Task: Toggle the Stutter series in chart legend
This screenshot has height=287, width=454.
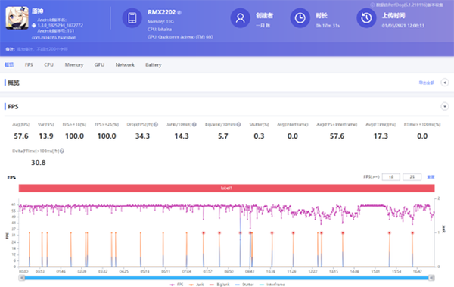Action: (x=244, y=285)
